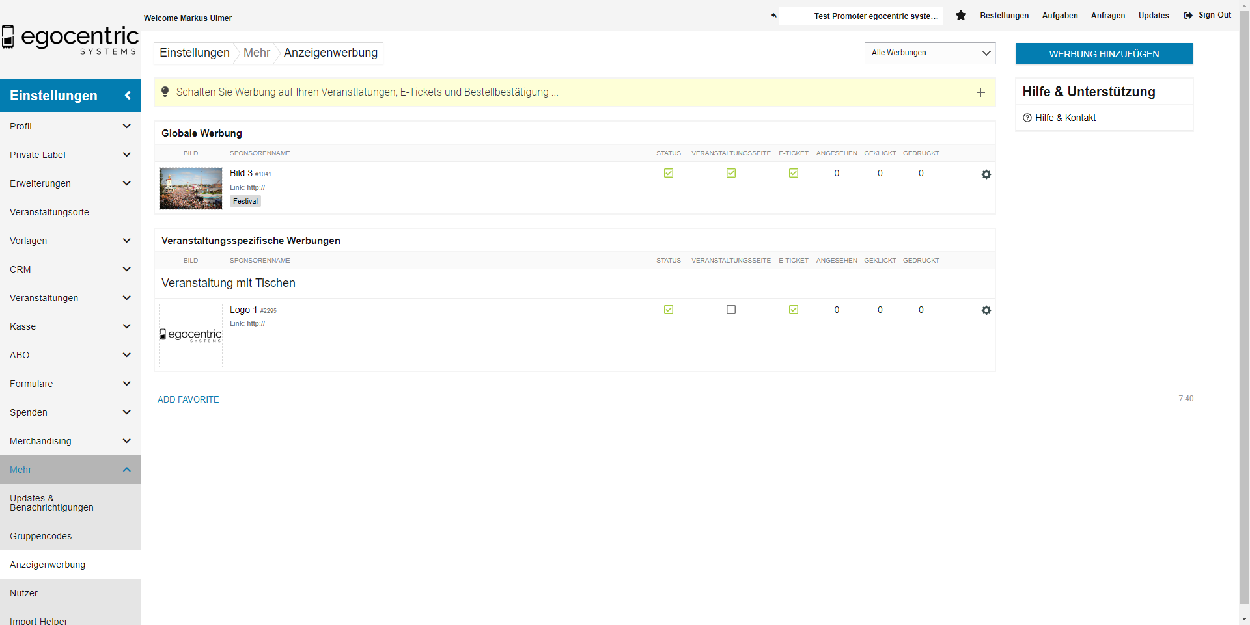
Task: Enable Veranstaltungsseite checkbox for Logo 1
Action: [731, 310]
